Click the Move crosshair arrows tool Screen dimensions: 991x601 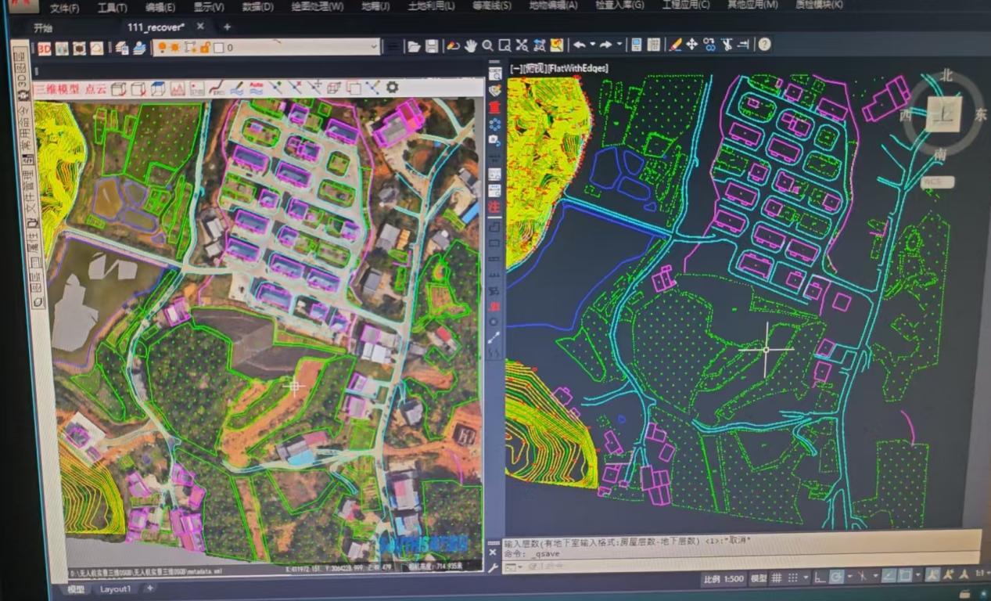pyautogui.click(x=691, y=45)
